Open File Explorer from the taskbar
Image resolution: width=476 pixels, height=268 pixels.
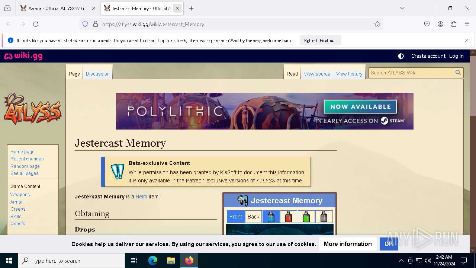point(171,261)
